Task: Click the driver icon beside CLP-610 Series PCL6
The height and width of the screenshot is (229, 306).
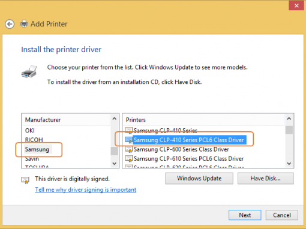Action: point(128,158)
